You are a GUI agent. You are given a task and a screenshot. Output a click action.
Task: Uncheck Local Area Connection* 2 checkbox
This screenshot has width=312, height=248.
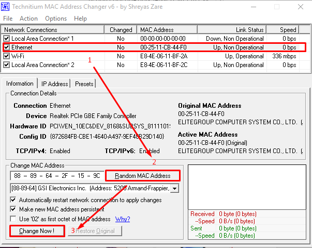(7, 64)
